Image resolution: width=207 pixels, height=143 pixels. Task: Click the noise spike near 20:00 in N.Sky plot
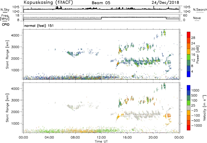[x=154, y=7]
